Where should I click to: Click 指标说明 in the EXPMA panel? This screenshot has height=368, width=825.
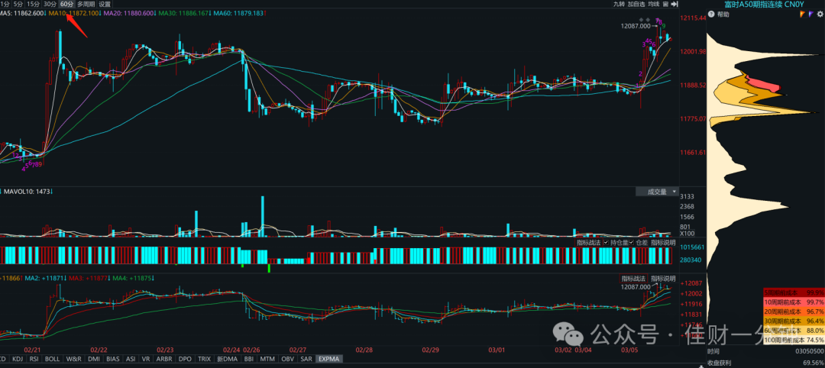663,278
